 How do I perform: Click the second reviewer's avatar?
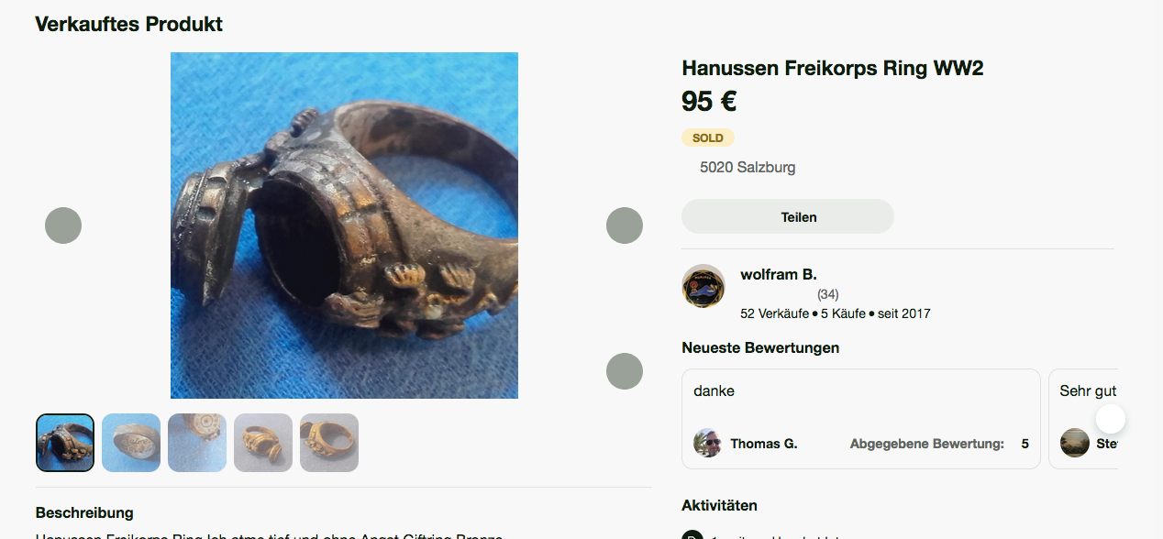coord(1074,443)
